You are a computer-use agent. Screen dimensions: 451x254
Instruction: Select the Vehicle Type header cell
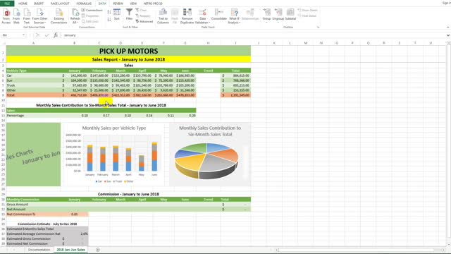point(33,71)
